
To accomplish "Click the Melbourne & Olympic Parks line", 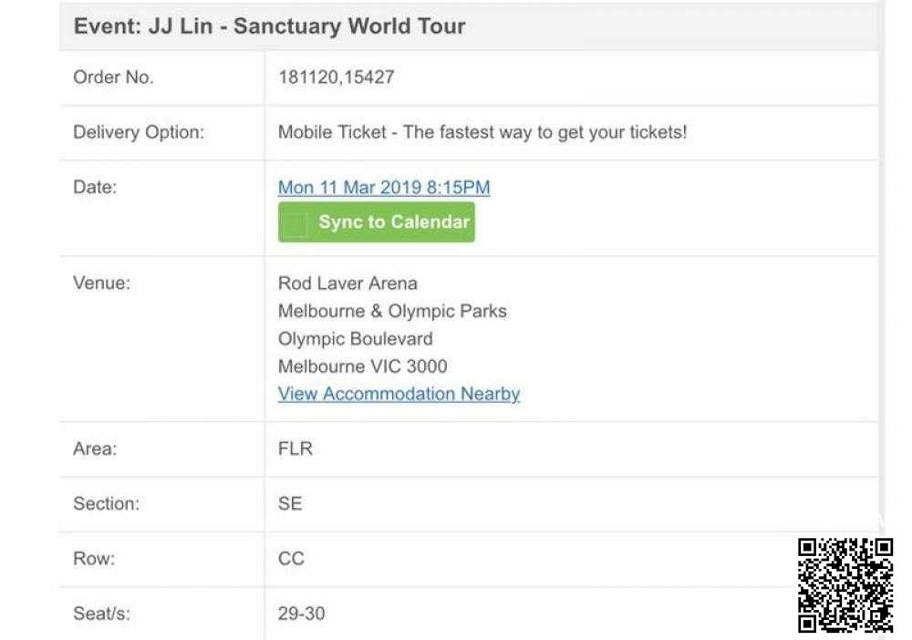I will click(392, 311).
